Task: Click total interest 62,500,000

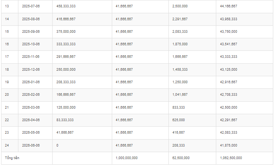Action: pyautogui.click(x=181, y=158)
